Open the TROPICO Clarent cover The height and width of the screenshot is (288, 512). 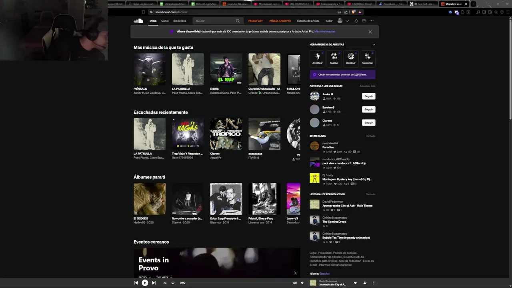pyautogui.click(x=226, y=134)
